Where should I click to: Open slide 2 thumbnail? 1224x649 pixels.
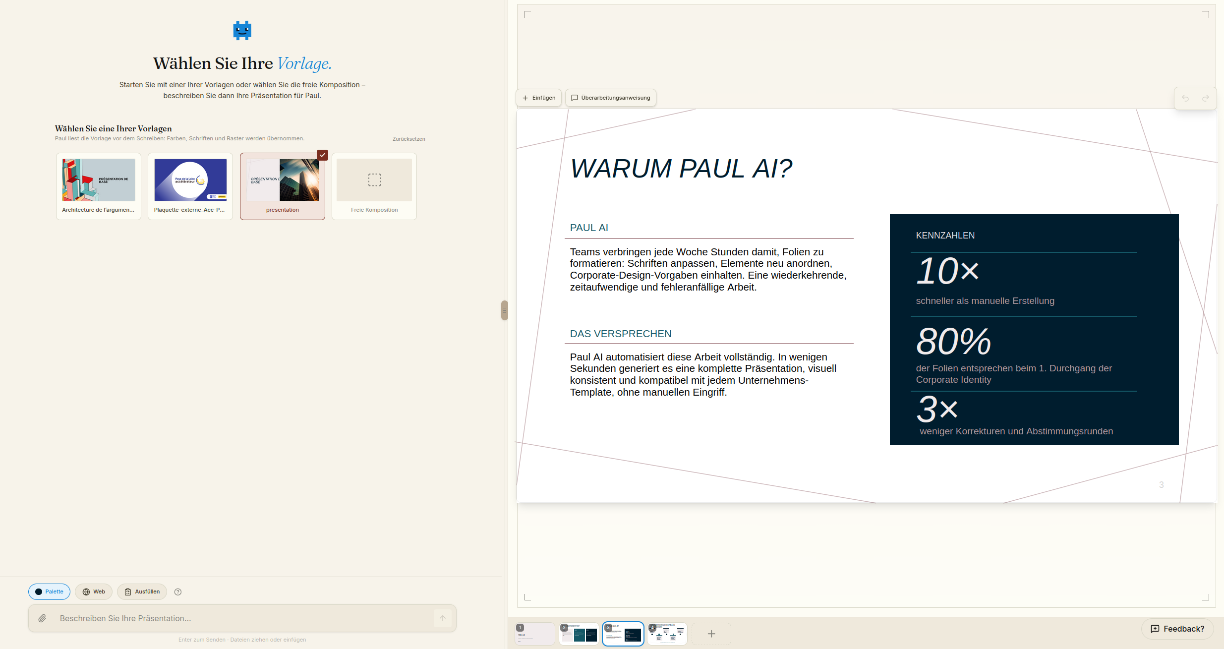click(579, 634)
